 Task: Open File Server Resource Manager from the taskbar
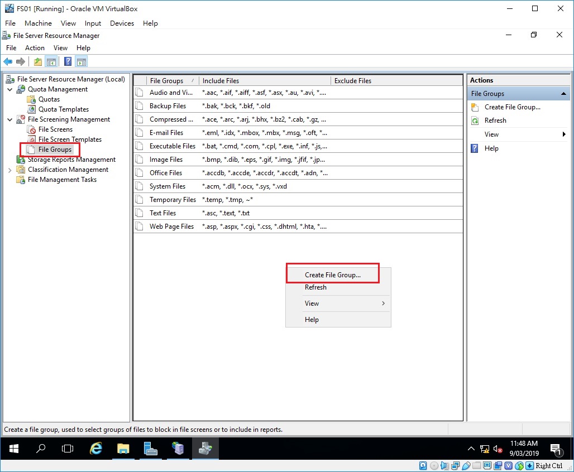tap(205, 449)
